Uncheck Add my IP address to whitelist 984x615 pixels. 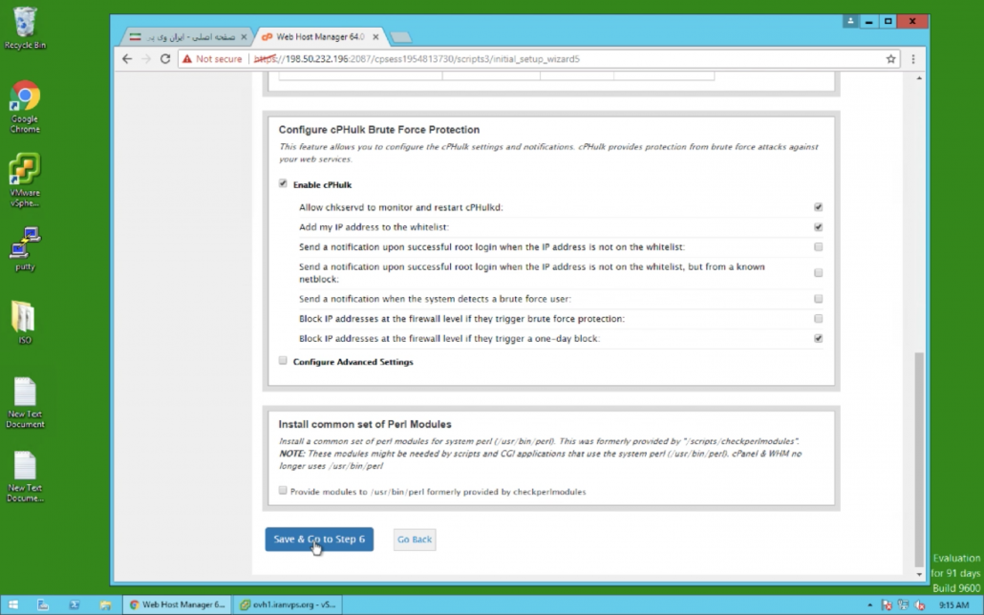[818, 227]
